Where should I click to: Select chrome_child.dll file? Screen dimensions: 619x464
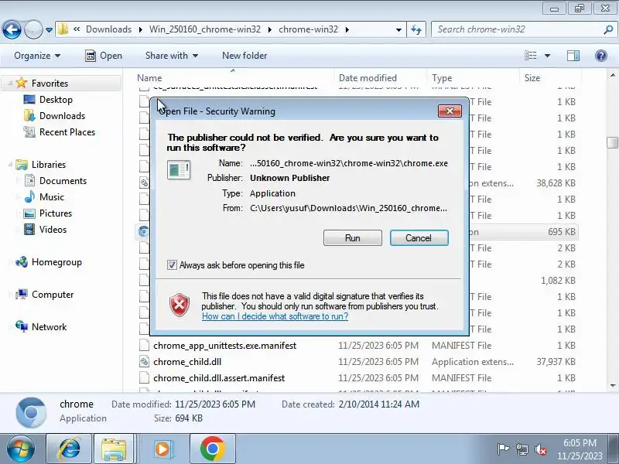point(187,362)
